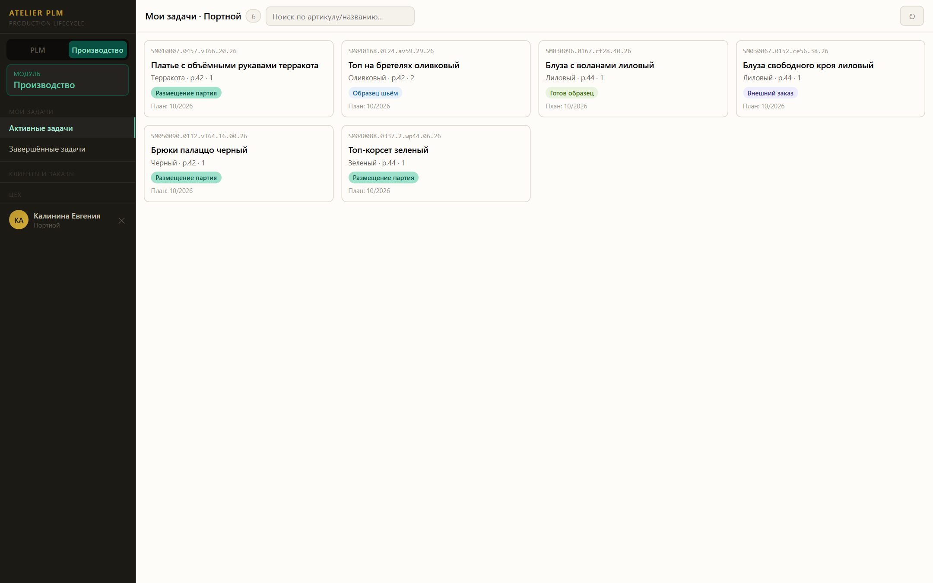Screen dimensions: 933x583
Task: Click the ATELIER PLM logo text
Action: (x=36, y=13)
